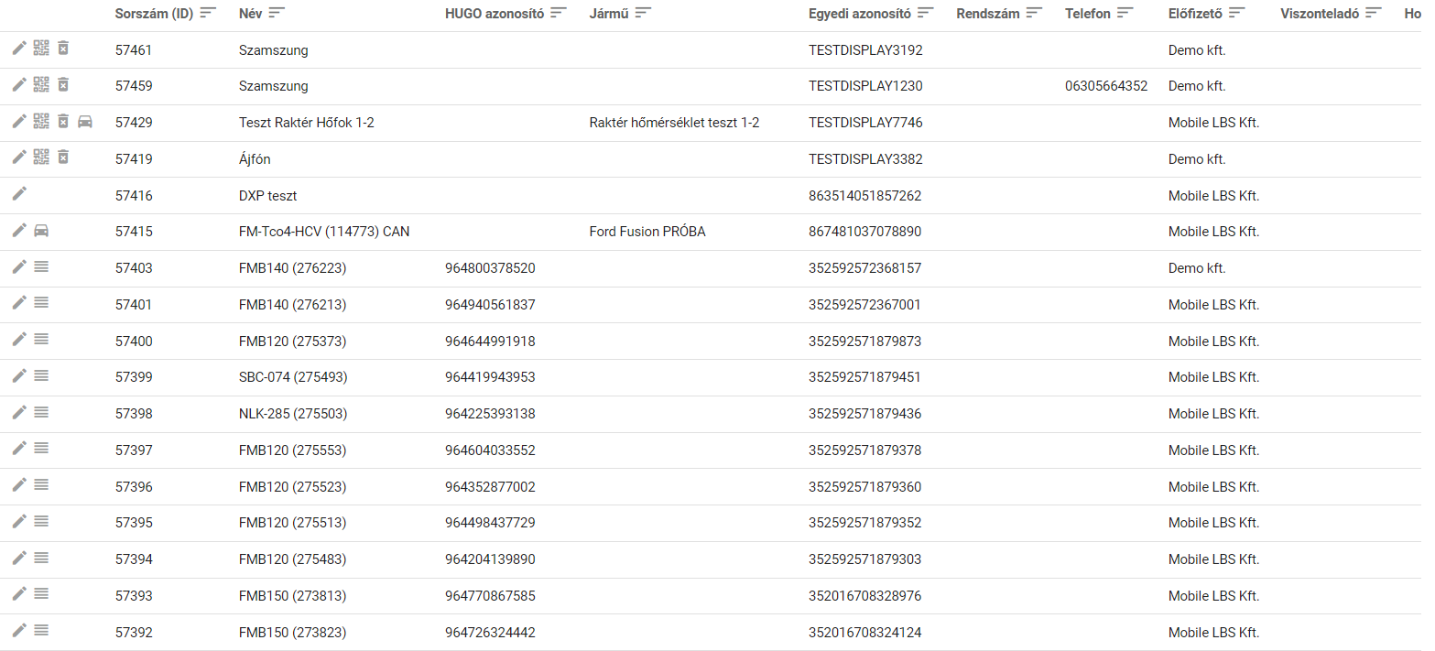The image size is (1435, 651).
Task: Delete row 57429 with the trash icon
Action: (x=63, y=121)
